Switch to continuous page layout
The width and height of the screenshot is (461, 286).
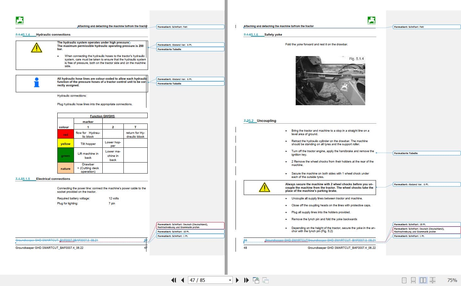coord(413,280)
